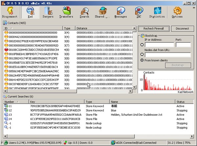
Task: Click contacts list scroll up arrow
Action: click(134, 28)
